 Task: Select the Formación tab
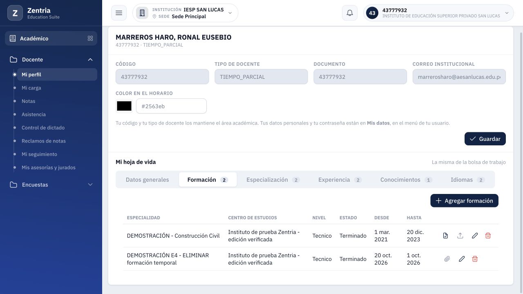coord(208,180)
